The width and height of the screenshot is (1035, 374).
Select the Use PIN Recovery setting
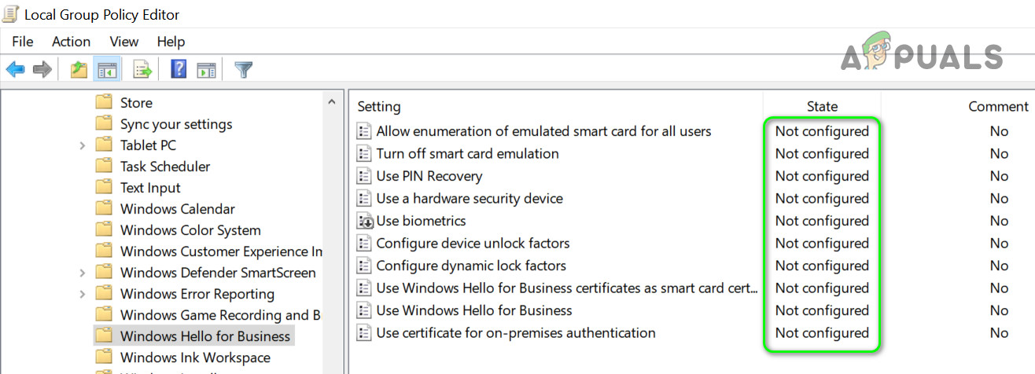point(429,176)
